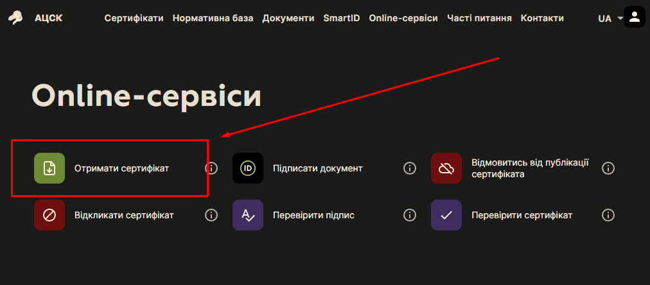Go to the SmartID page
The image size is (650, 285).
point(342,18)
